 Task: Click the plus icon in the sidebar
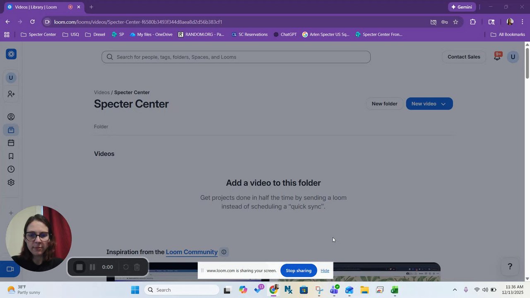pos(11,213)
